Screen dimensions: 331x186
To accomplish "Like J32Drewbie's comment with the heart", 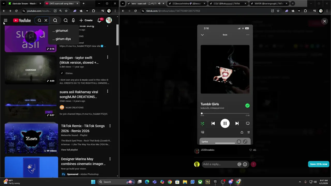I will [251, 150].
